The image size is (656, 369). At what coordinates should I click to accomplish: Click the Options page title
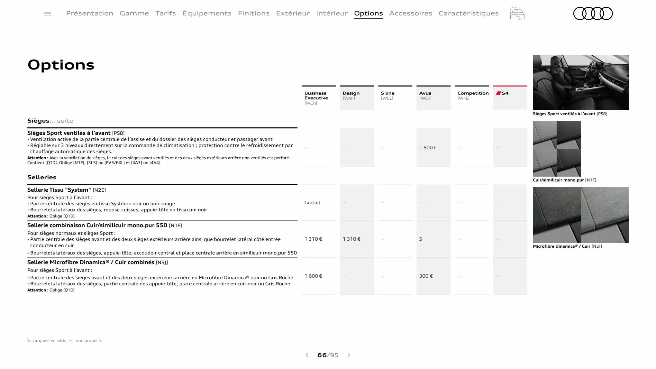(x=61, y=65)
